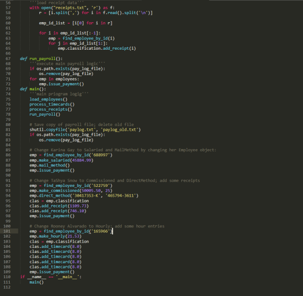
Task: Click the os.remove(pay_log_file) on line 83
Action: coord(66,140)
